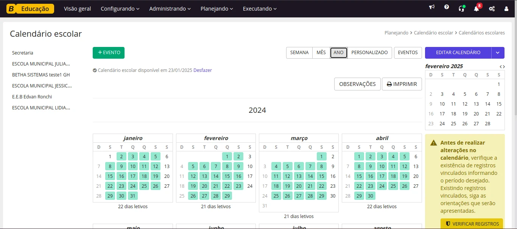Switch to PERSONALIZADO view
The image size is (517, 229).
[369, 53]
